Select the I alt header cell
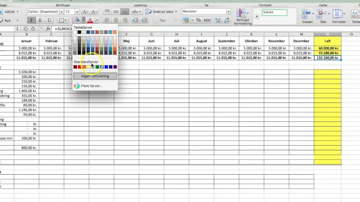Screen dimensions: 360x202 pyautogui.click(x=327, y=41)
